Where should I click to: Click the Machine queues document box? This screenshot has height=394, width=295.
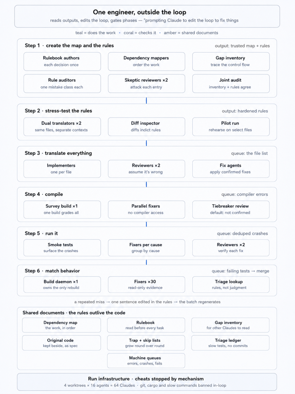pyautogui.click(x=146, y=361)
